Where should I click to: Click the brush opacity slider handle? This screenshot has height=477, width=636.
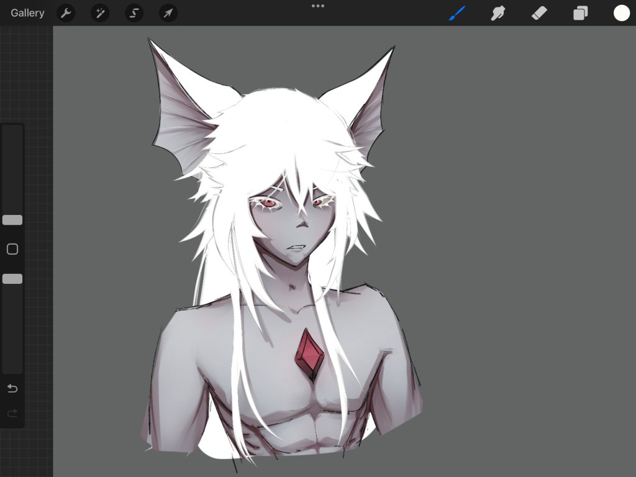tap(12, 279)
